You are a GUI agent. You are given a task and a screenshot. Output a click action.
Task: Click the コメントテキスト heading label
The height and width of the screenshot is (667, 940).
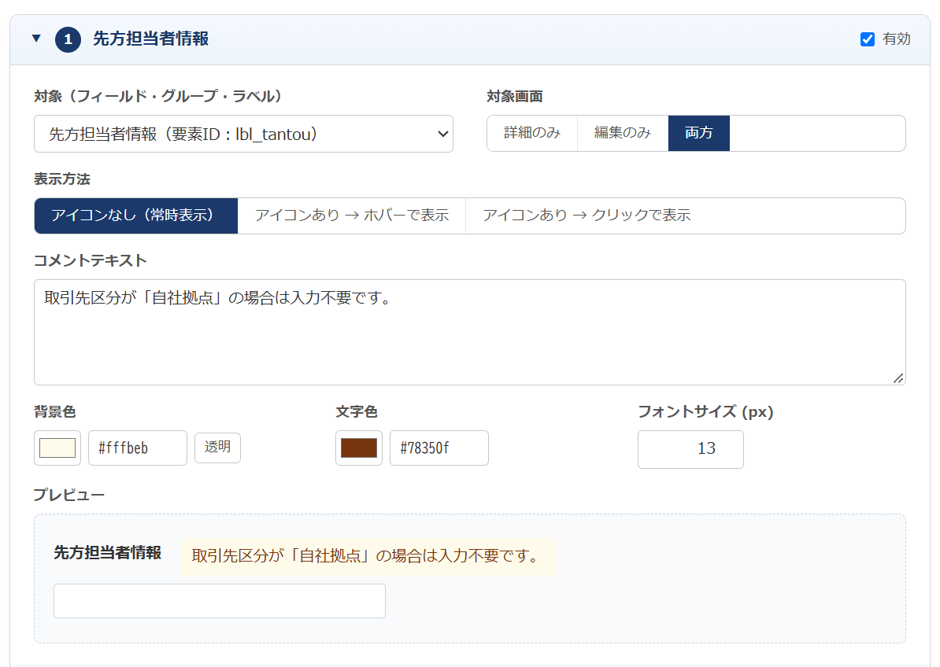coord(90,261)
